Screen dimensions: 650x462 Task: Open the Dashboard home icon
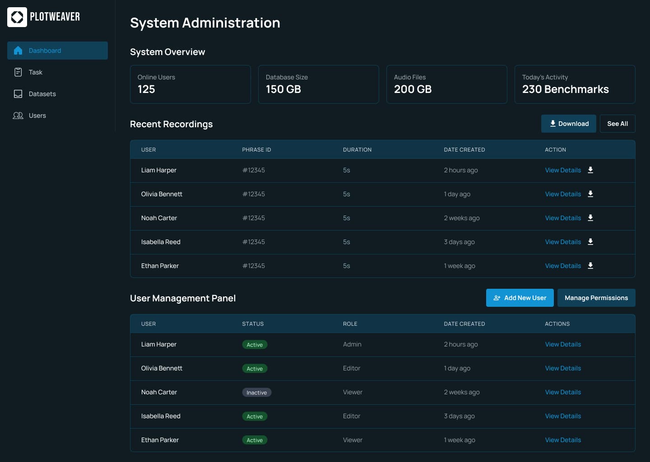point(18,51)
